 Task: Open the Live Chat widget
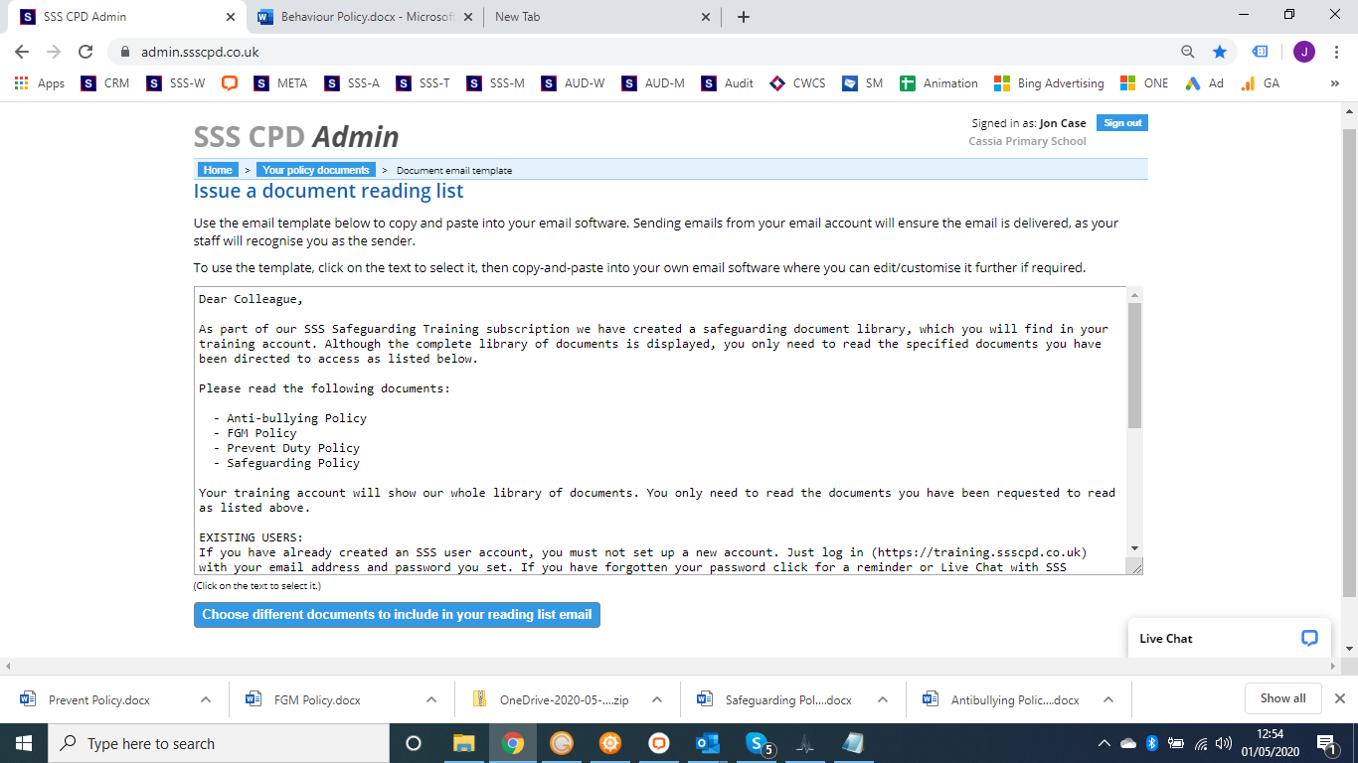pos(1228,638)
